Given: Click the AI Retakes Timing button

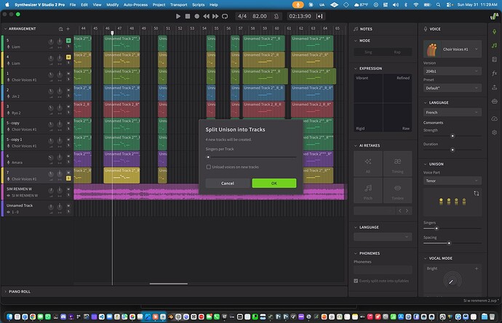Looking at the screenshot, I should pyautogui.click(x=397, y=164).
